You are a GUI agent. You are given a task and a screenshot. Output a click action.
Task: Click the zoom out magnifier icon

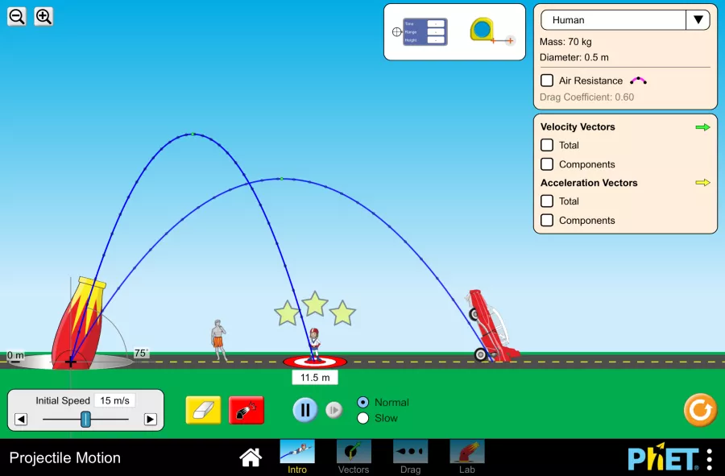(x=16, y=16)
